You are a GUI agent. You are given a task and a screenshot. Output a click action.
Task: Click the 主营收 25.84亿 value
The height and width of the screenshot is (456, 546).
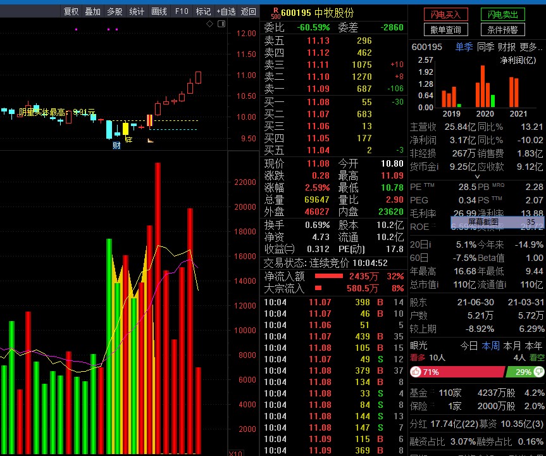tap(460, 127)
